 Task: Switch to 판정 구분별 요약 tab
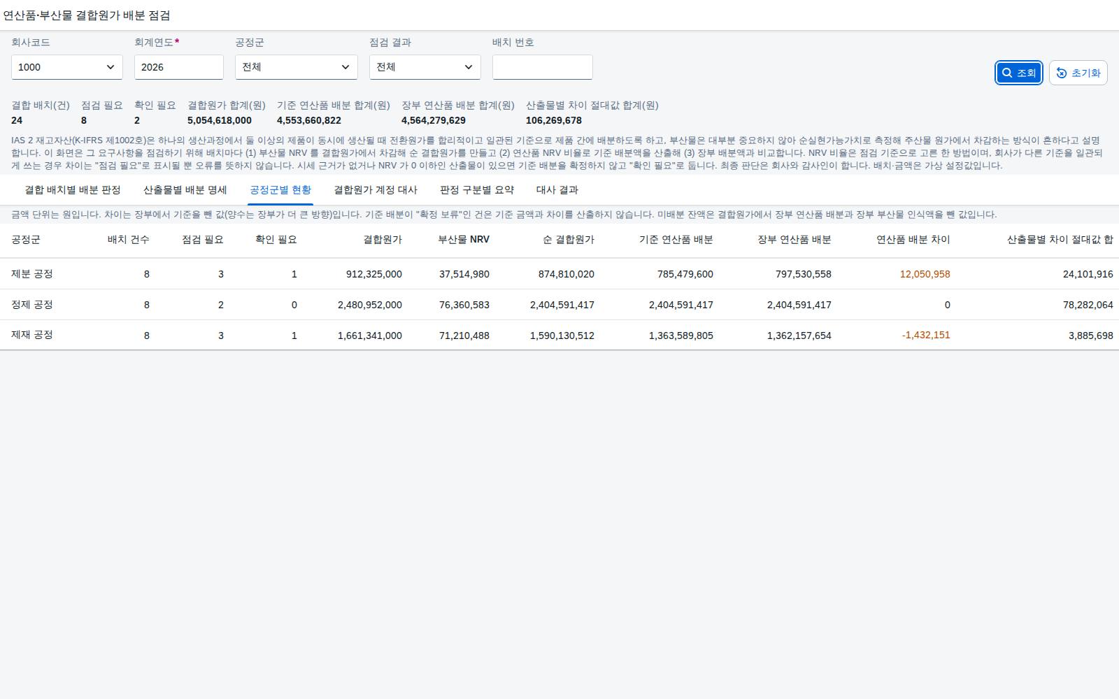click(x=477, y=190)
